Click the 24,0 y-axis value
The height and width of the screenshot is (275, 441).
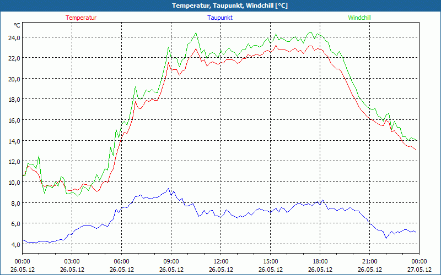[14, 37]
